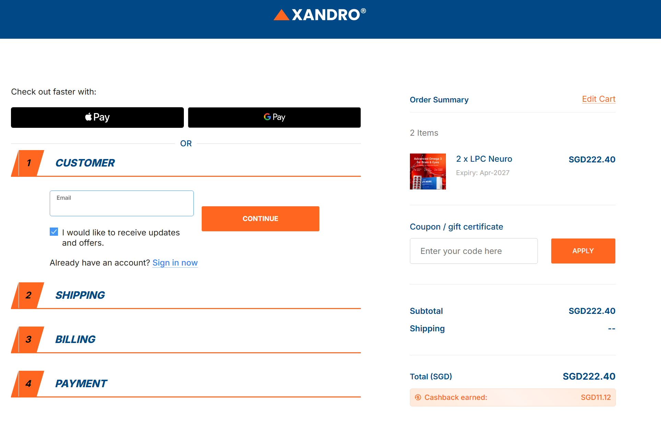
Task: Click the cashback coin icon
Action: [417, 397]
